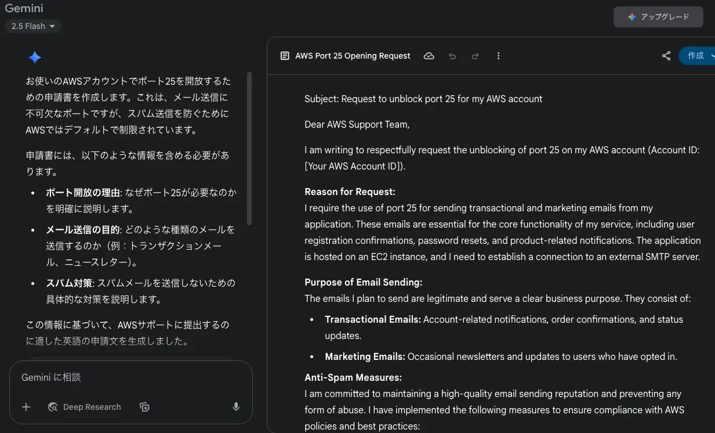
Task: Click the Gemini wordmark at top left
Action: 23,8
